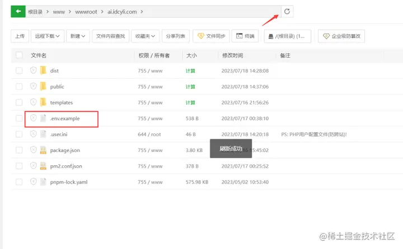The height and width of the screenshot is (249, 403).
Task: Click the shield icon for .user.ini
Action: [33, 134]
